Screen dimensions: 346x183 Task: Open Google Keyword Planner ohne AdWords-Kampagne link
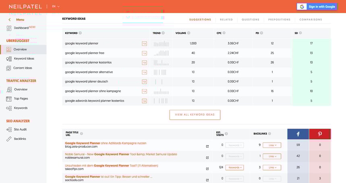[x=106, y=143]
